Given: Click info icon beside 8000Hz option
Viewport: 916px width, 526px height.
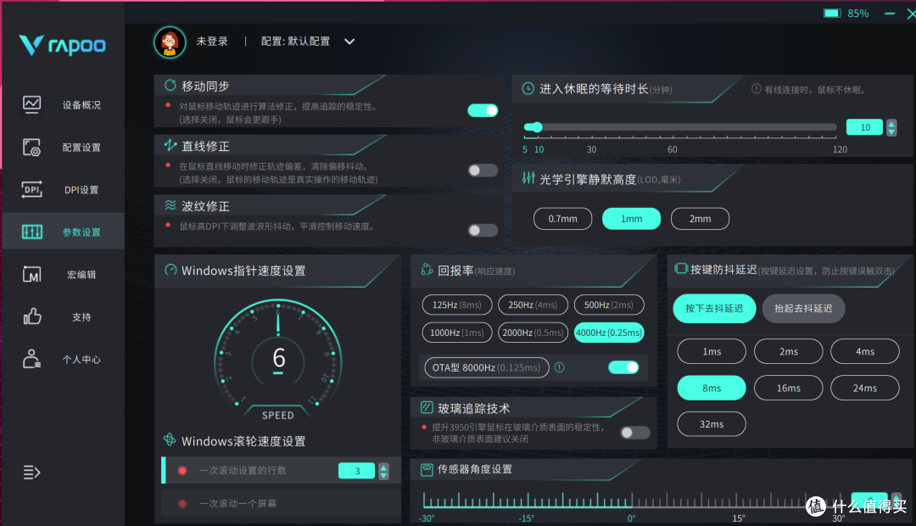Looking at the screenshot, I should click(x=559, y=367).
